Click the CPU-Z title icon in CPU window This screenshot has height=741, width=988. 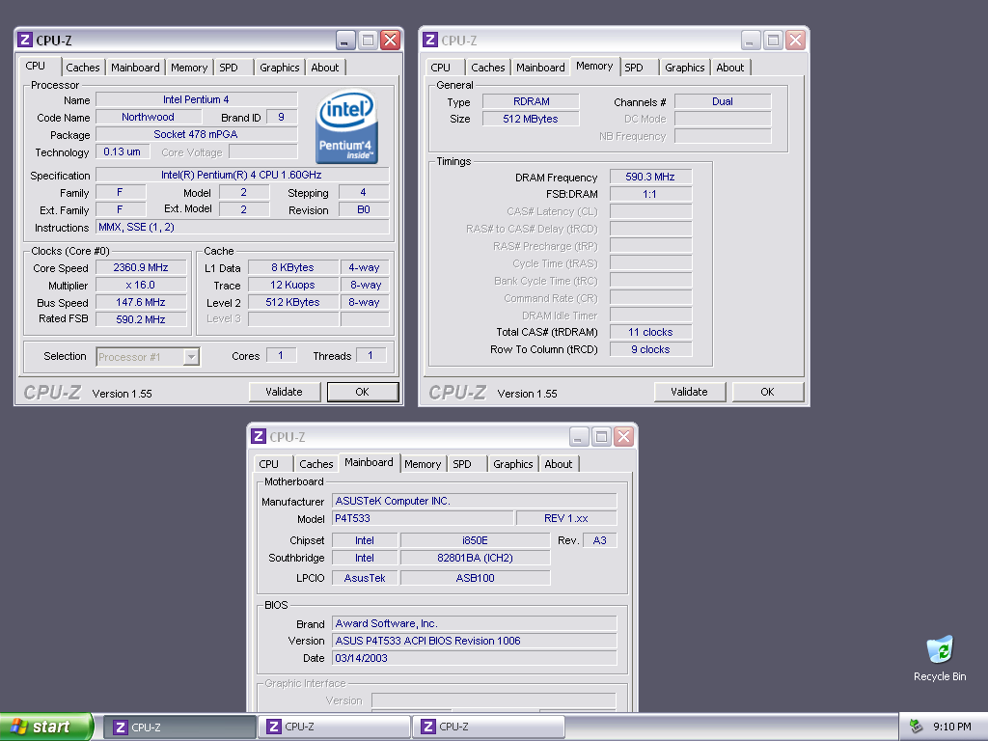[25, 41]
